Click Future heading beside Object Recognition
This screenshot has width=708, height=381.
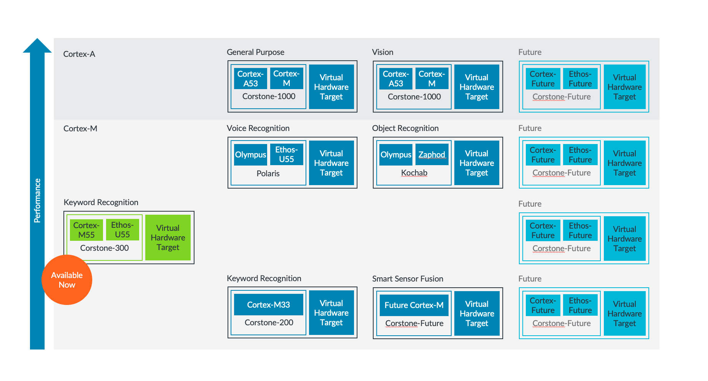point(530,128)
